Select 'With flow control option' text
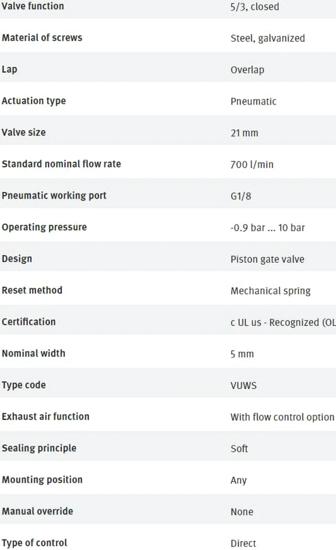 click(282, 417)
